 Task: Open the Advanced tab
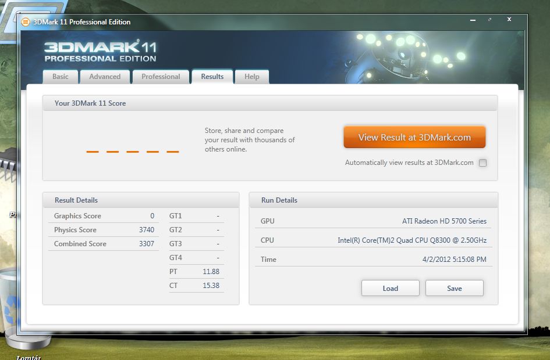(105, 77)
